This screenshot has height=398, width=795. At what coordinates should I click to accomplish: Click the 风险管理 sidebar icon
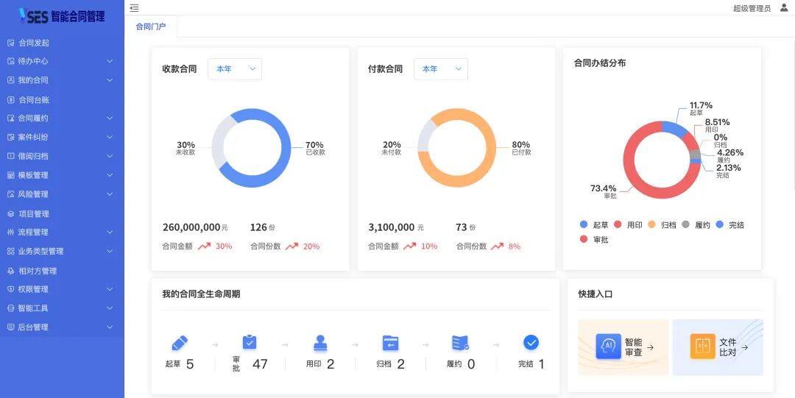click(x=10, y=194)
